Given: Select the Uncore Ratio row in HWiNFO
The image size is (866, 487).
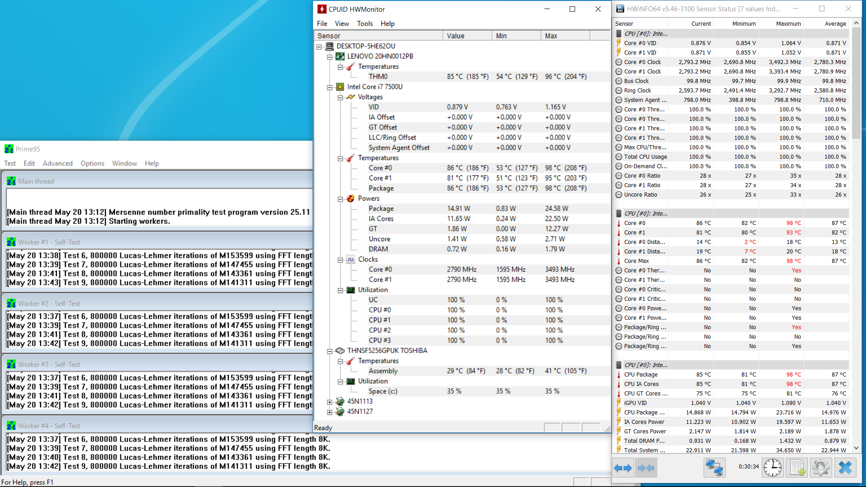Looking at the screenshot, I should (x=732, y=194).
